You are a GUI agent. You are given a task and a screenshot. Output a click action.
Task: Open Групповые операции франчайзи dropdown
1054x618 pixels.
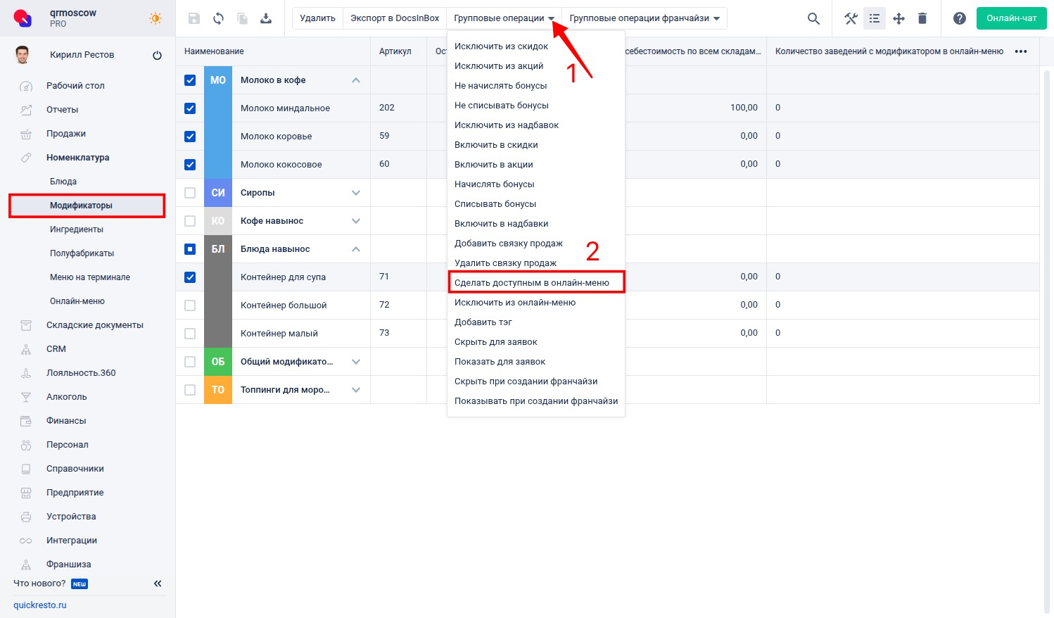(645, 18)
